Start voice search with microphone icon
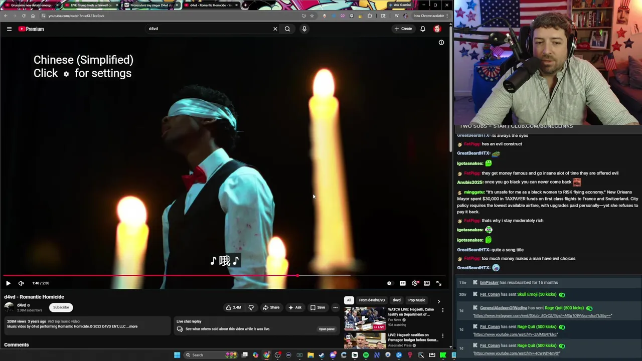This screenshot has height=361, width=642. tap(304, 29)
